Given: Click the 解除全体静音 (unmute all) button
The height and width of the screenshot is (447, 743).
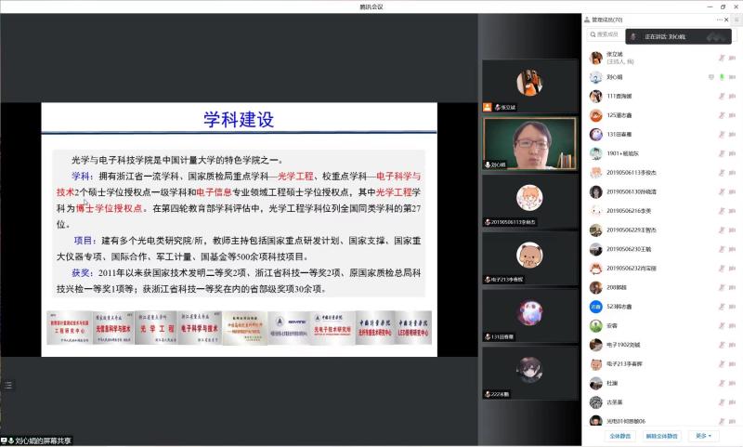Looking at the screenshot, I should (663, 435).
